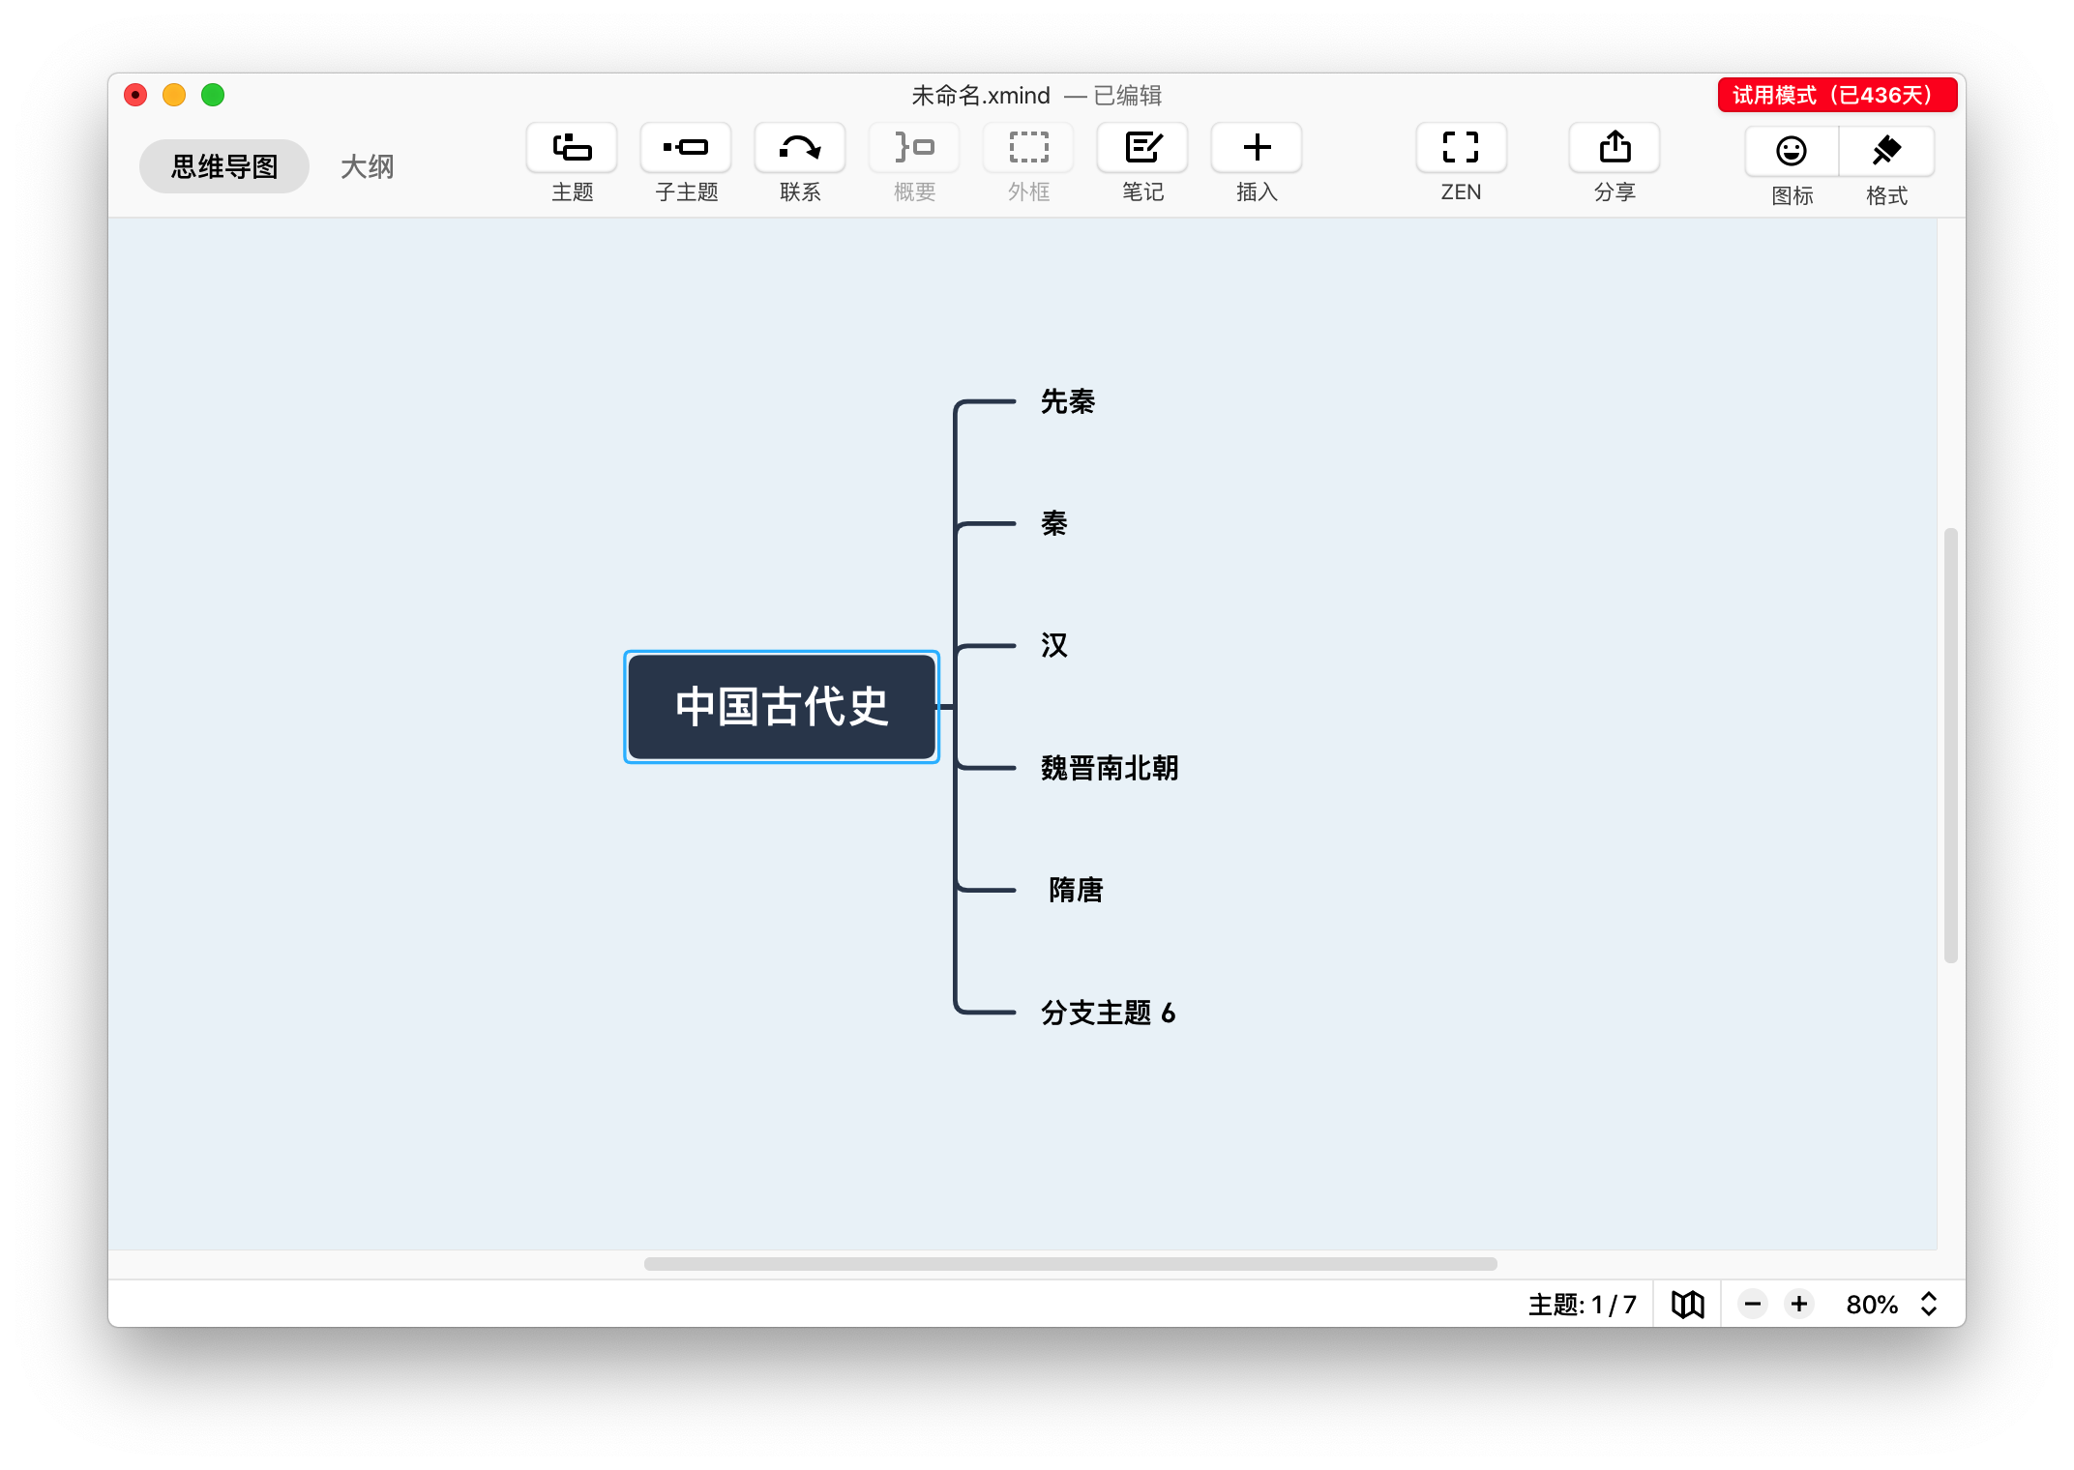Select the 思维导图 mind map tab
2074x1470 pixels.
[224, 167]
